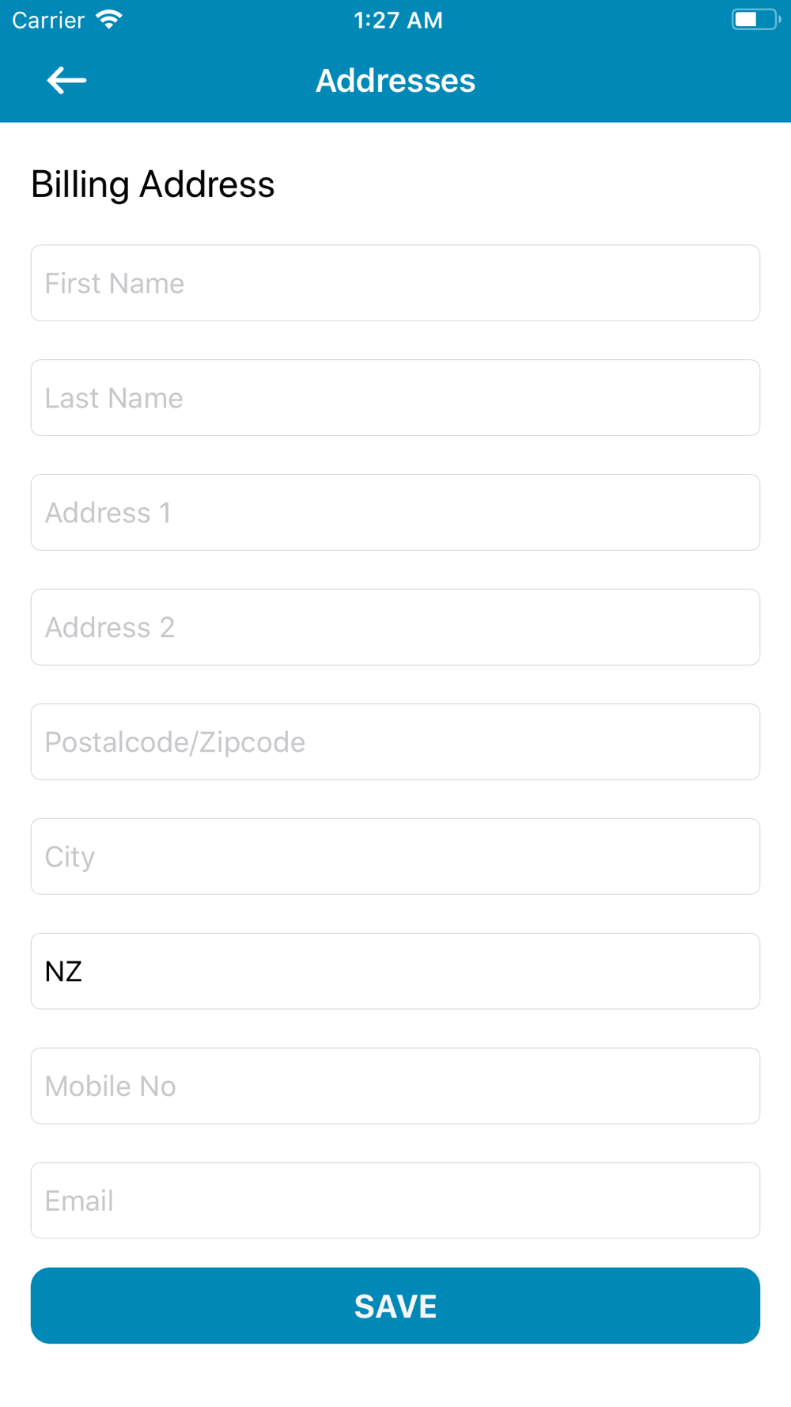Tap the back arrow in header
The width and height of the screenshot is (791, 1407).
pyautogui.click(x=66, y=81)
